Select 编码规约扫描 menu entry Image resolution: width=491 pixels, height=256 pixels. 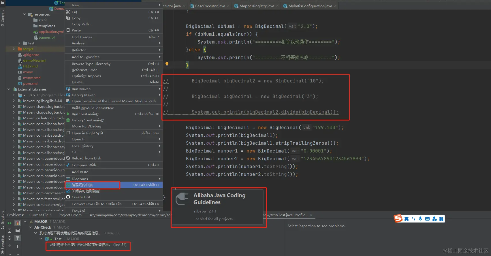click(x=114, y=185)
